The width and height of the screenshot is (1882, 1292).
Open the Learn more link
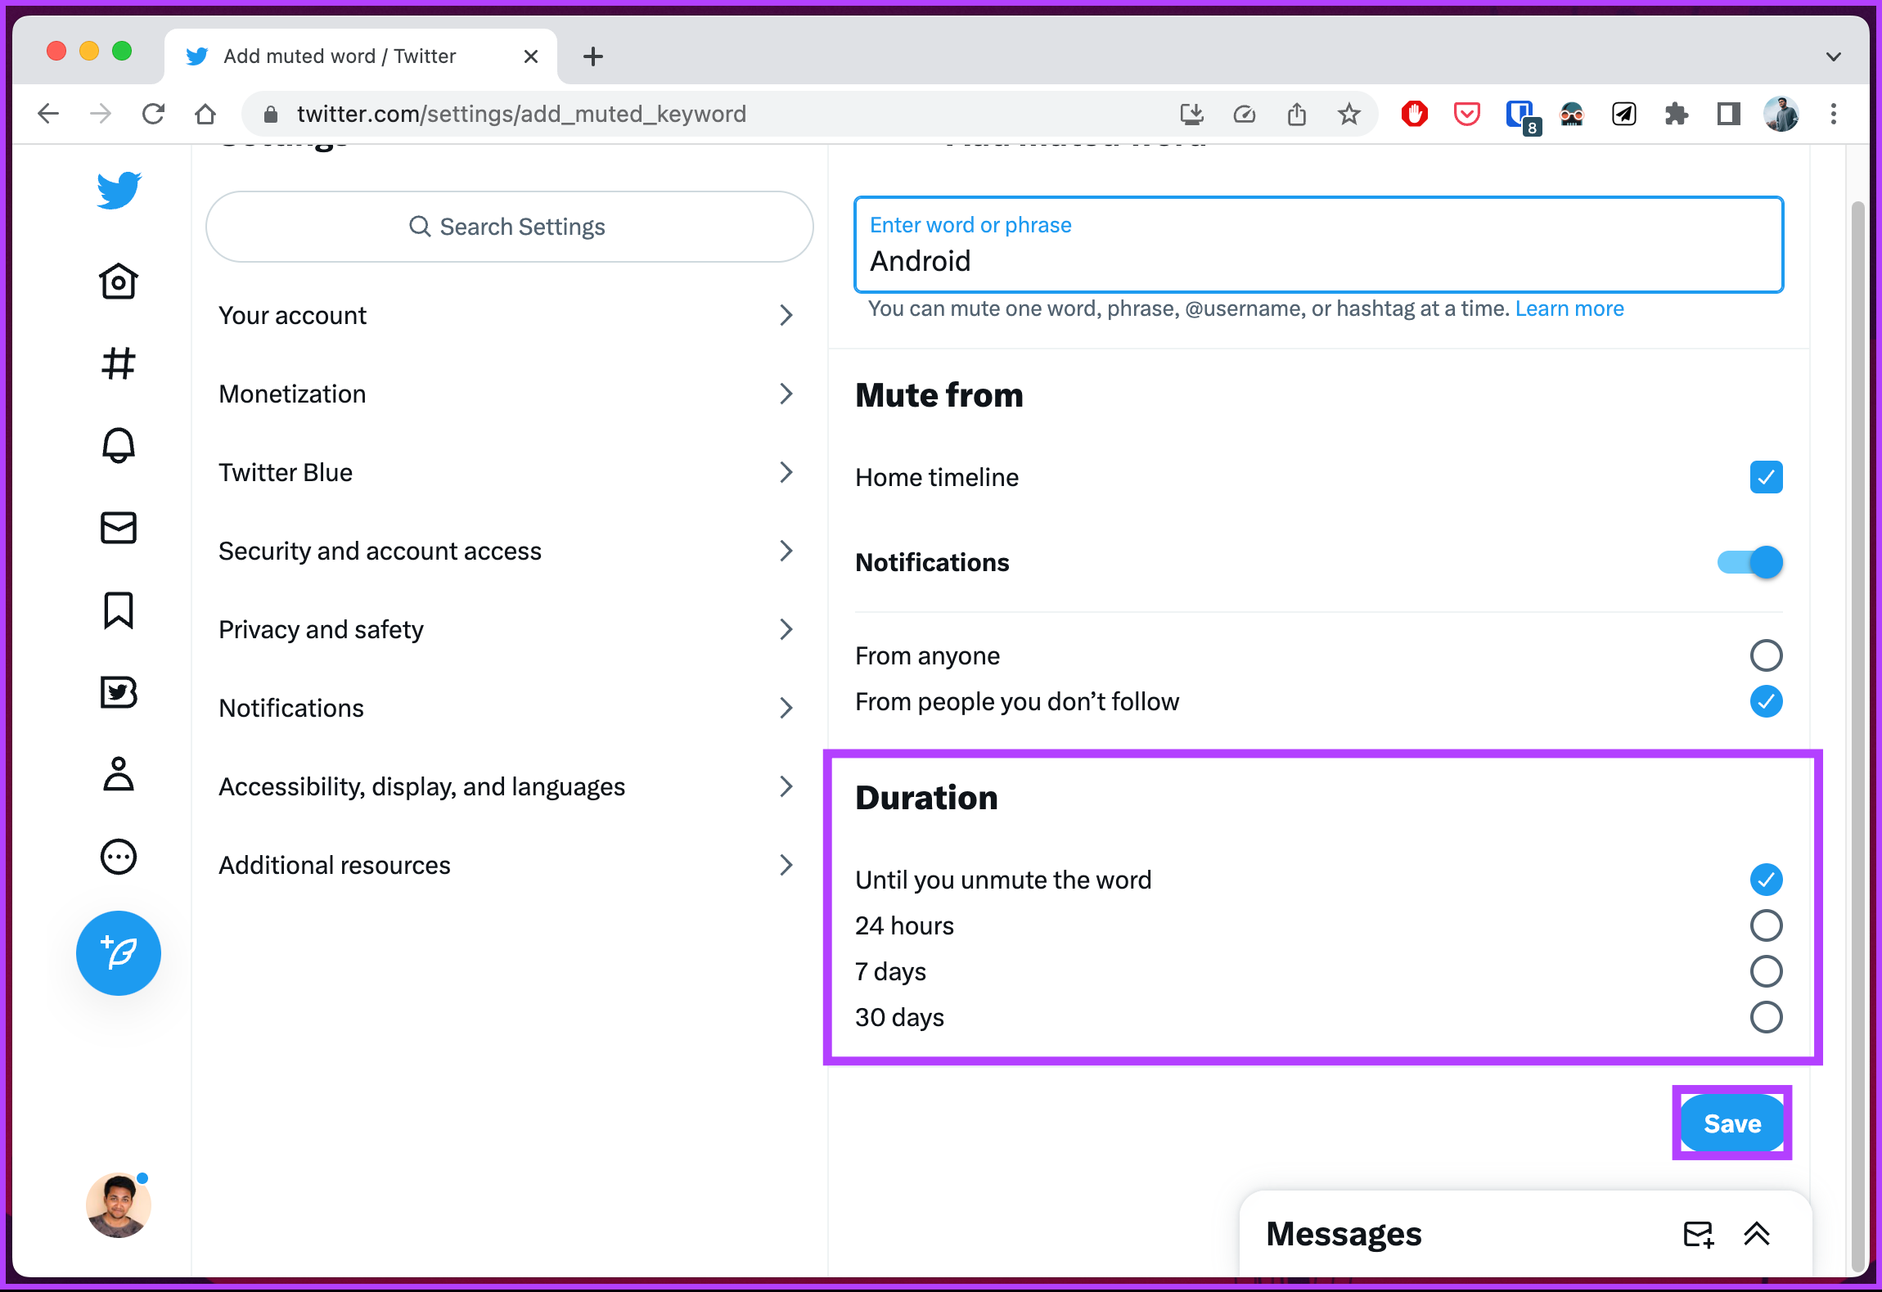pos(1569,308)
